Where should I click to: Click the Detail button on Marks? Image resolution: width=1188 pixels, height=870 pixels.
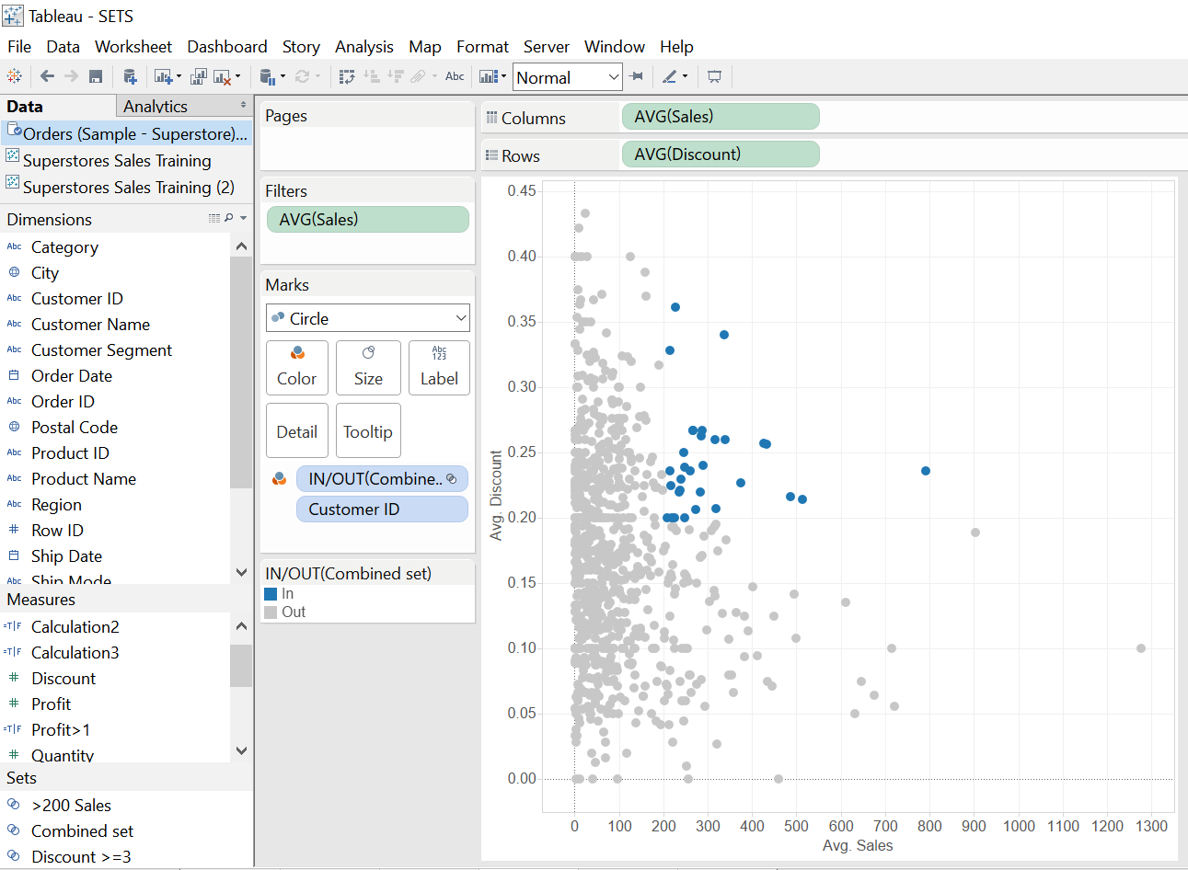point(296,430)
